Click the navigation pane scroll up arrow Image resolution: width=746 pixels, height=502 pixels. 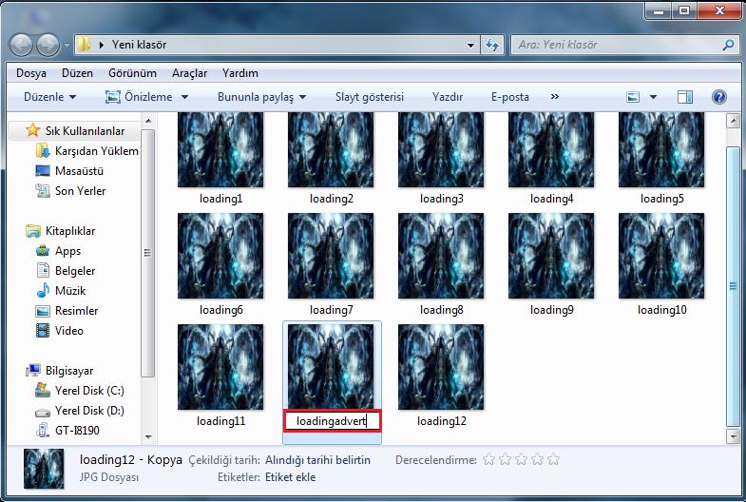click(x=148, y=121)
